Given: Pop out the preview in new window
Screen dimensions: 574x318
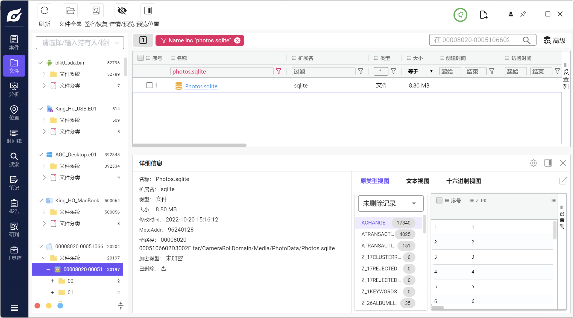Looking at the screenshot, I should point(563,181).
